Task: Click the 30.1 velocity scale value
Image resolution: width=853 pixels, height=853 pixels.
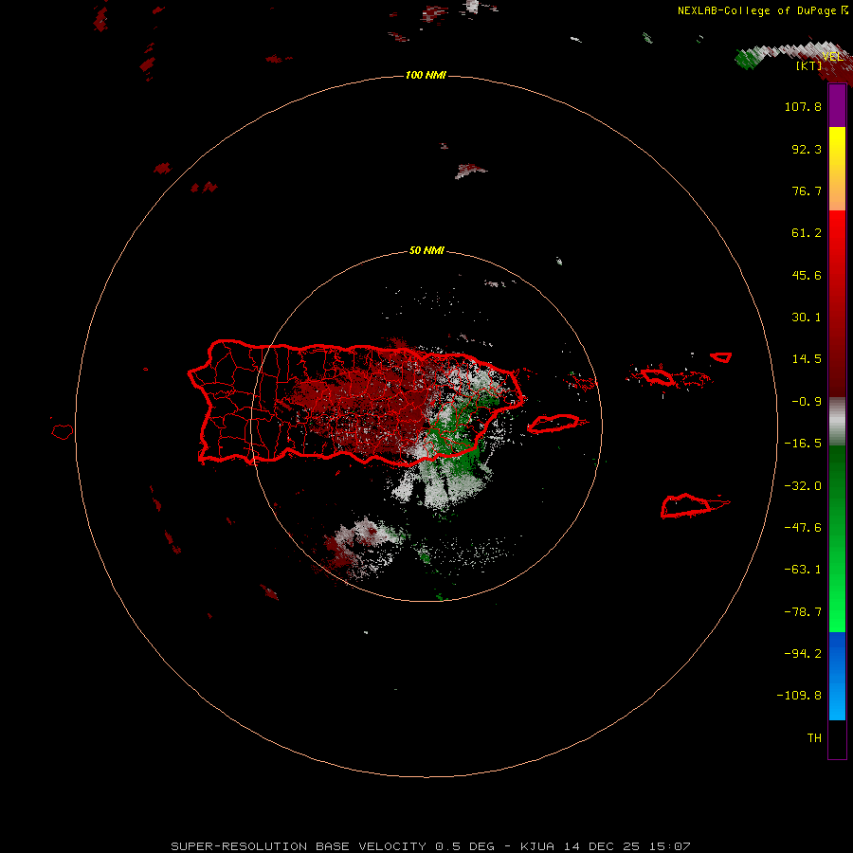Action: (807, 318)
